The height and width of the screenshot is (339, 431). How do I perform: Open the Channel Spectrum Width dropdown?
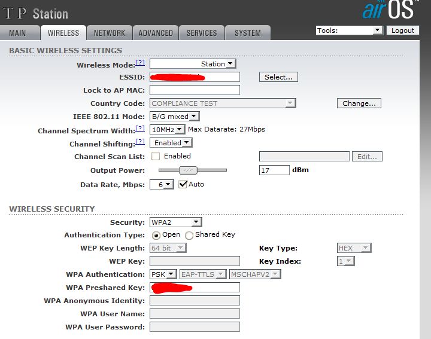click(x=168, y=129)
